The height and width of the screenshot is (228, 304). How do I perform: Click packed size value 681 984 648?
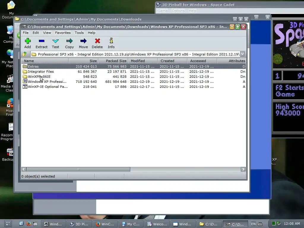click(x=116, y=82)
